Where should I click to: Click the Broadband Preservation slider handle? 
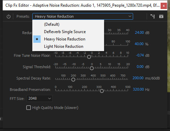tap(102, 91)
